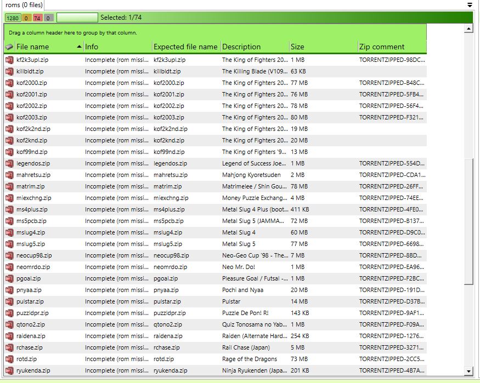Screen dimensions: 480x383
Task: Click the '63 KB' size cell
Action: click(x=298, y=72)
